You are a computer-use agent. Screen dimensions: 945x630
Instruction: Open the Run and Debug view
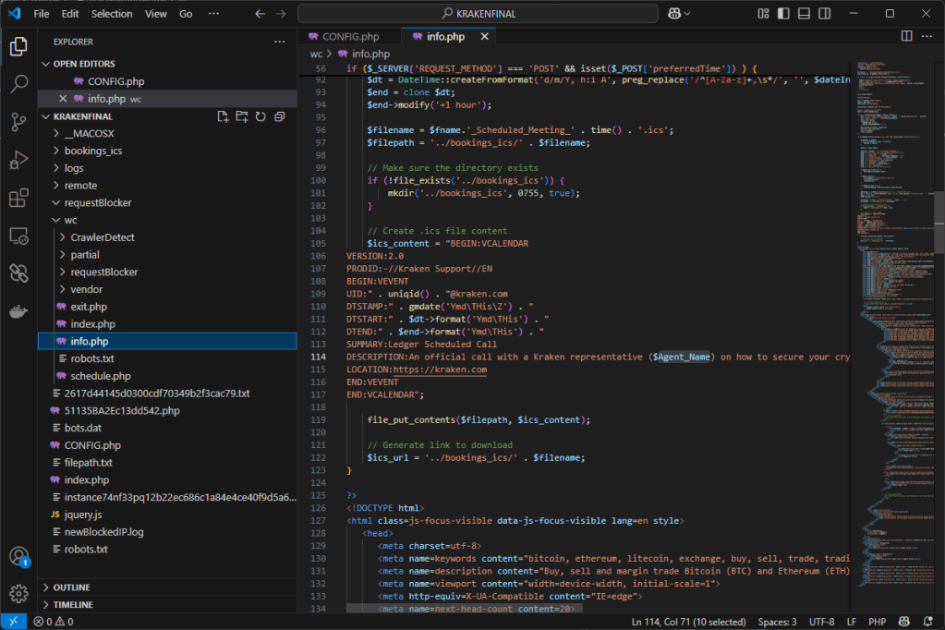coord(18,160)
